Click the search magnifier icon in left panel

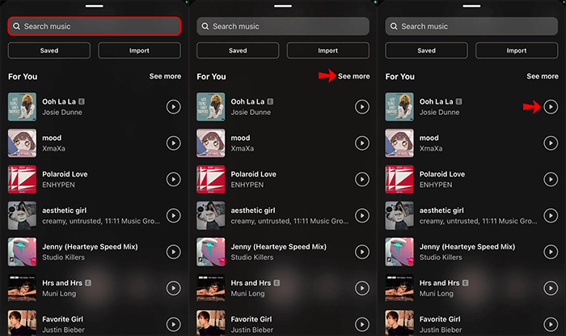click(16, 27)
